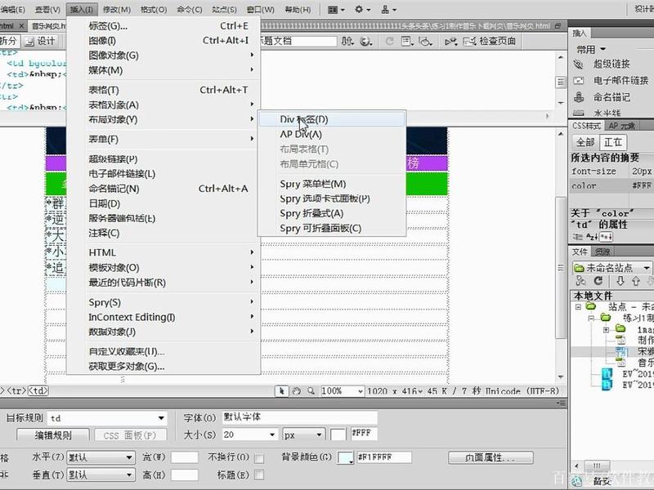Click the 字体 font input field
The height and width of the screenshot is (490, 654).
point(299,417)
